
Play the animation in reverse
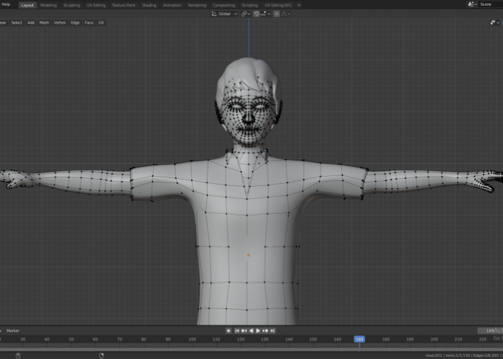(251, 330)
